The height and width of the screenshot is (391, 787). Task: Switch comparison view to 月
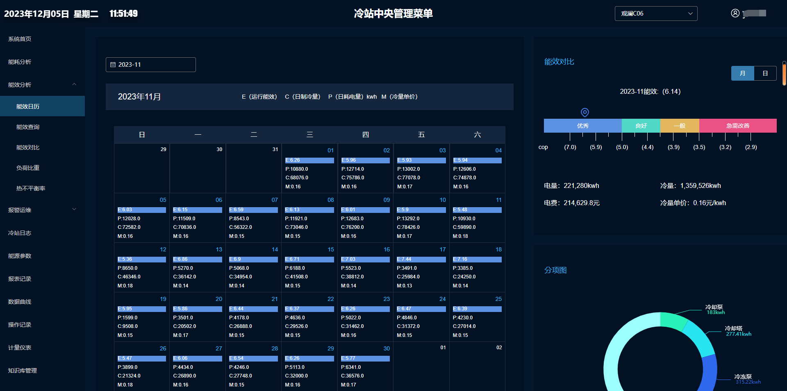[x=742, y=73]
